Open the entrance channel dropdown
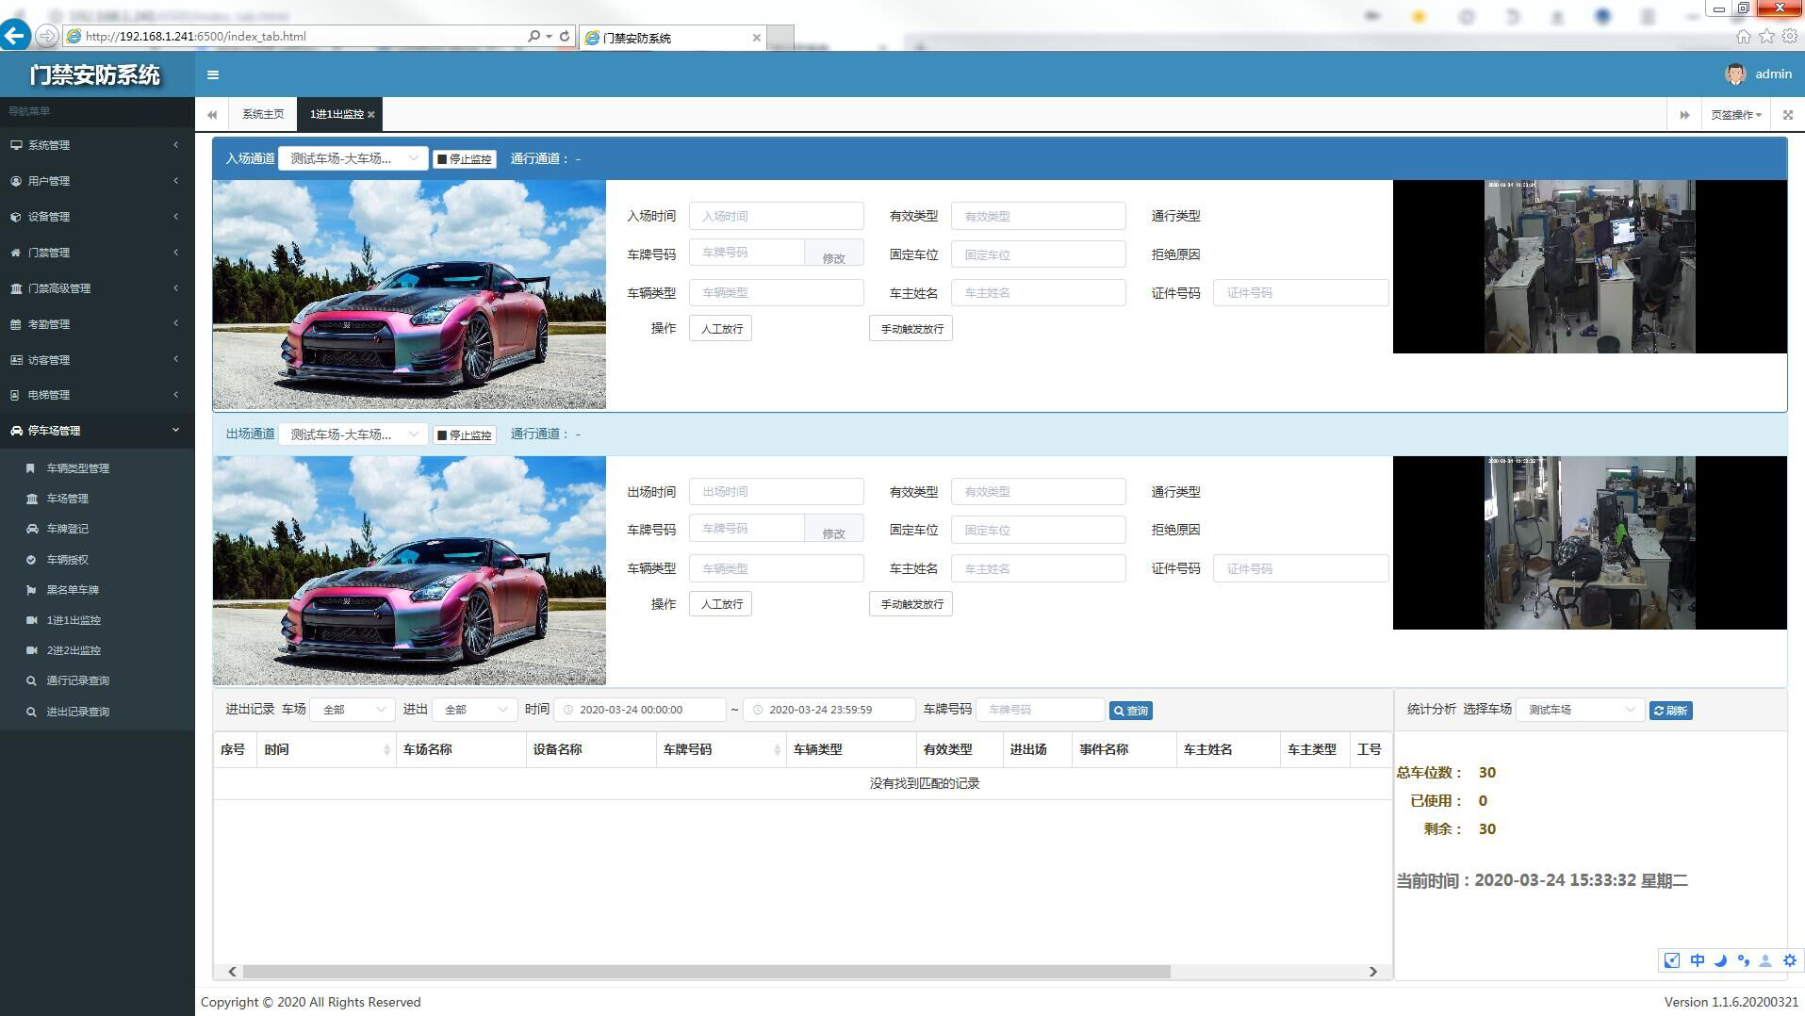This screenshot has width=1805, height=1016. pos(353,159)
